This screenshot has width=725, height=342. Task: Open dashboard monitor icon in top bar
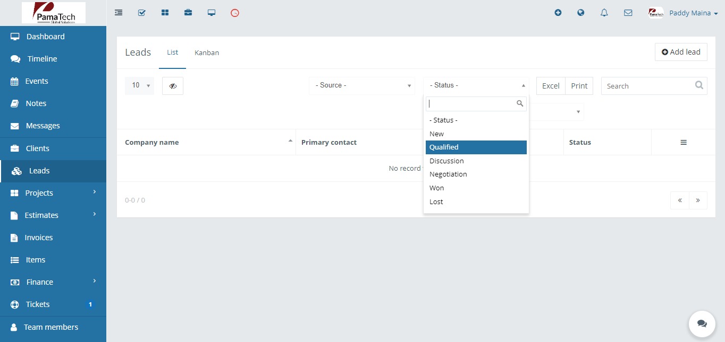tap(212, 13)
